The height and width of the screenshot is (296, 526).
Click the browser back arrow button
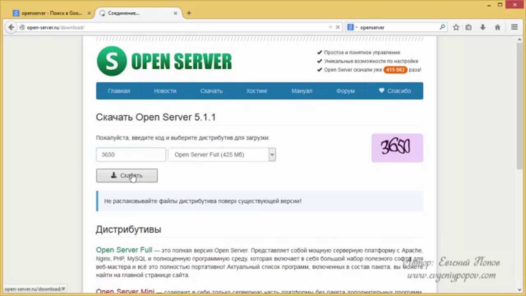tap(11, 28)
